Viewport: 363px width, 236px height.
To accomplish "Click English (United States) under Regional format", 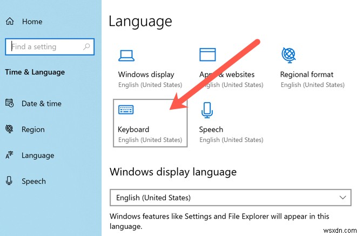I will pos(313,85).
